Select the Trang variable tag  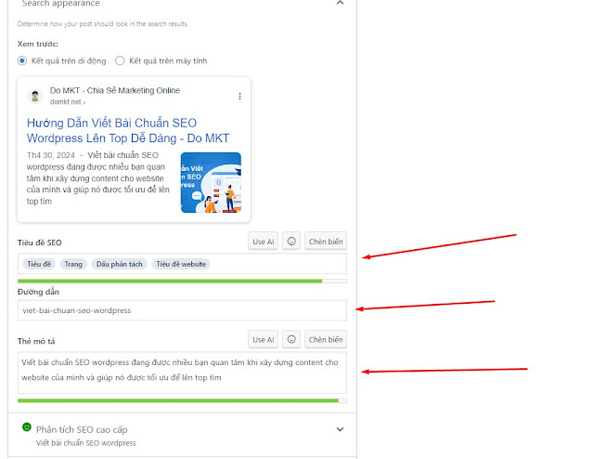(x=73, y=264)
